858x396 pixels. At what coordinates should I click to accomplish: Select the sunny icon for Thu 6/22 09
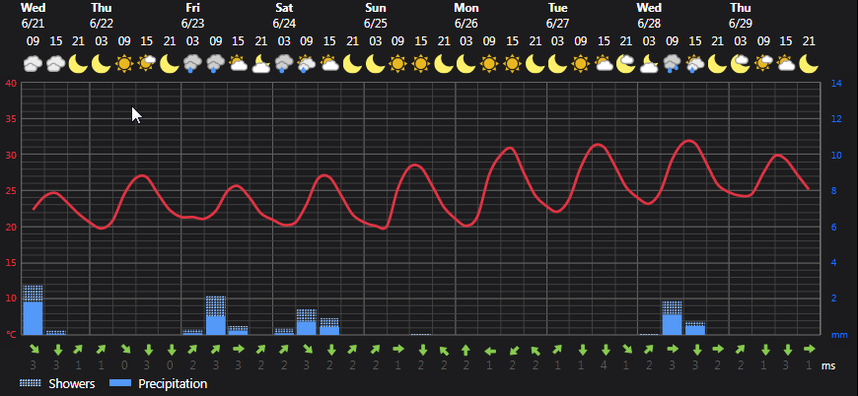124,64
